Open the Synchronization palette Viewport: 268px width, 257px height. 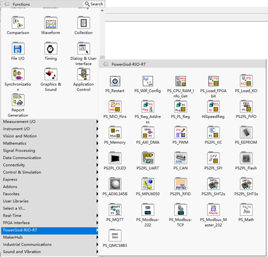(x=18, y=74)
